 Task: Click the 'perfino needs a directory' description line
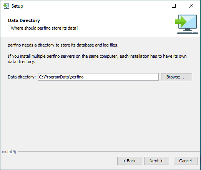coord(63,45)
